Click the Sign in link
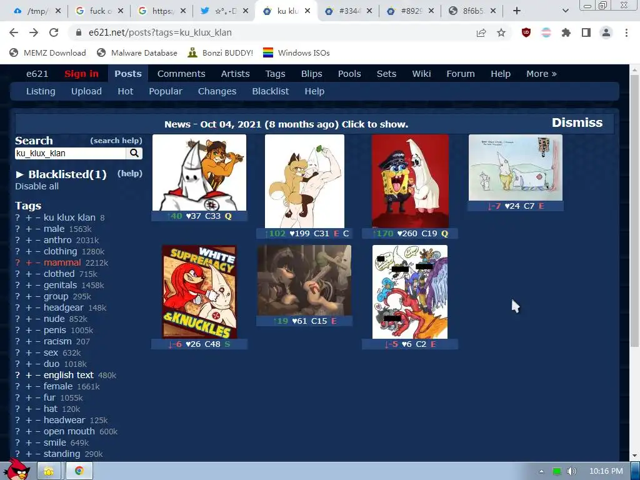Image resolution: width=640 pixels, height=480 pixels. point(81,74)
